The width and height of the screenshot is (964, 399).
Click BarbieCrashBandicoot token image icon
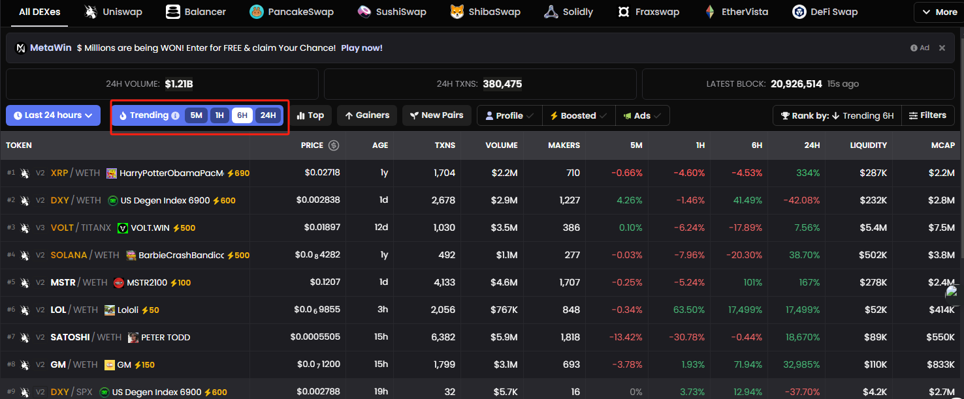click(131, 256)
